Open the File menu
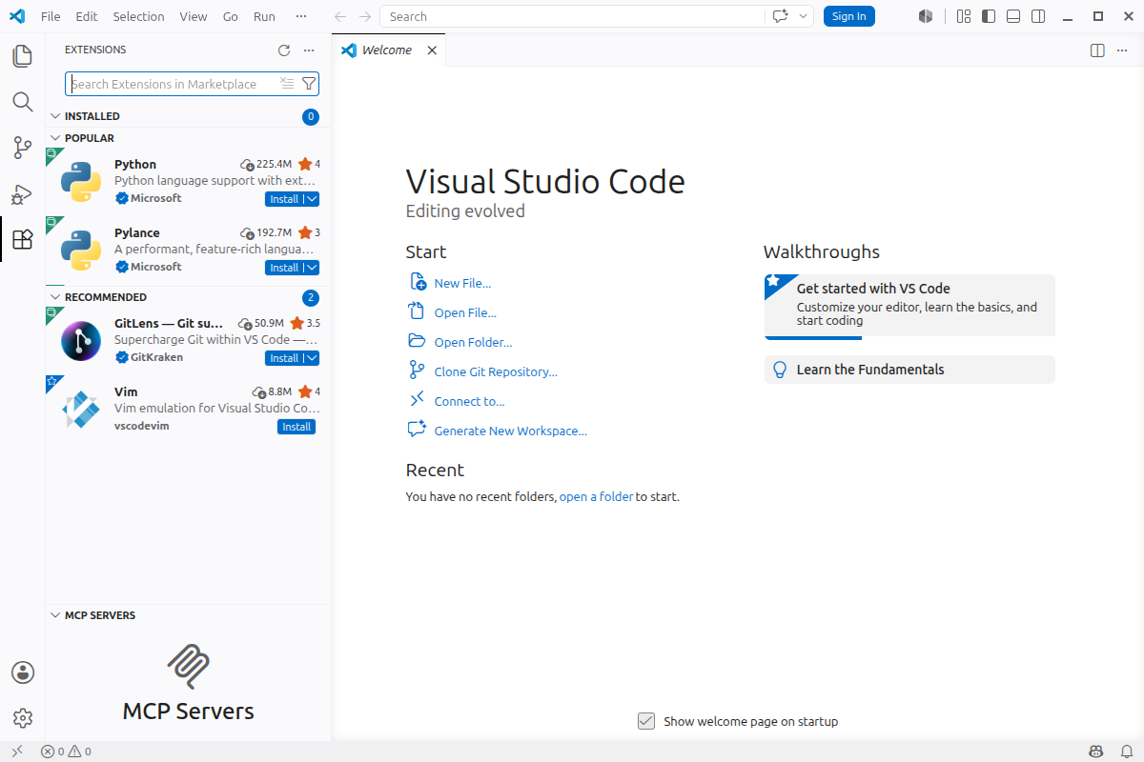This screenshot has height=762, width=1144. pyautogui.click(x=51, y=16)
